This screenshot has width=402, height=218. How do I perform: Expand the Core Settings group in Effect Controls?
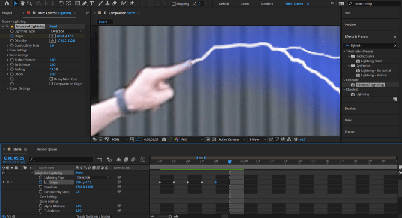coord(8,50)
